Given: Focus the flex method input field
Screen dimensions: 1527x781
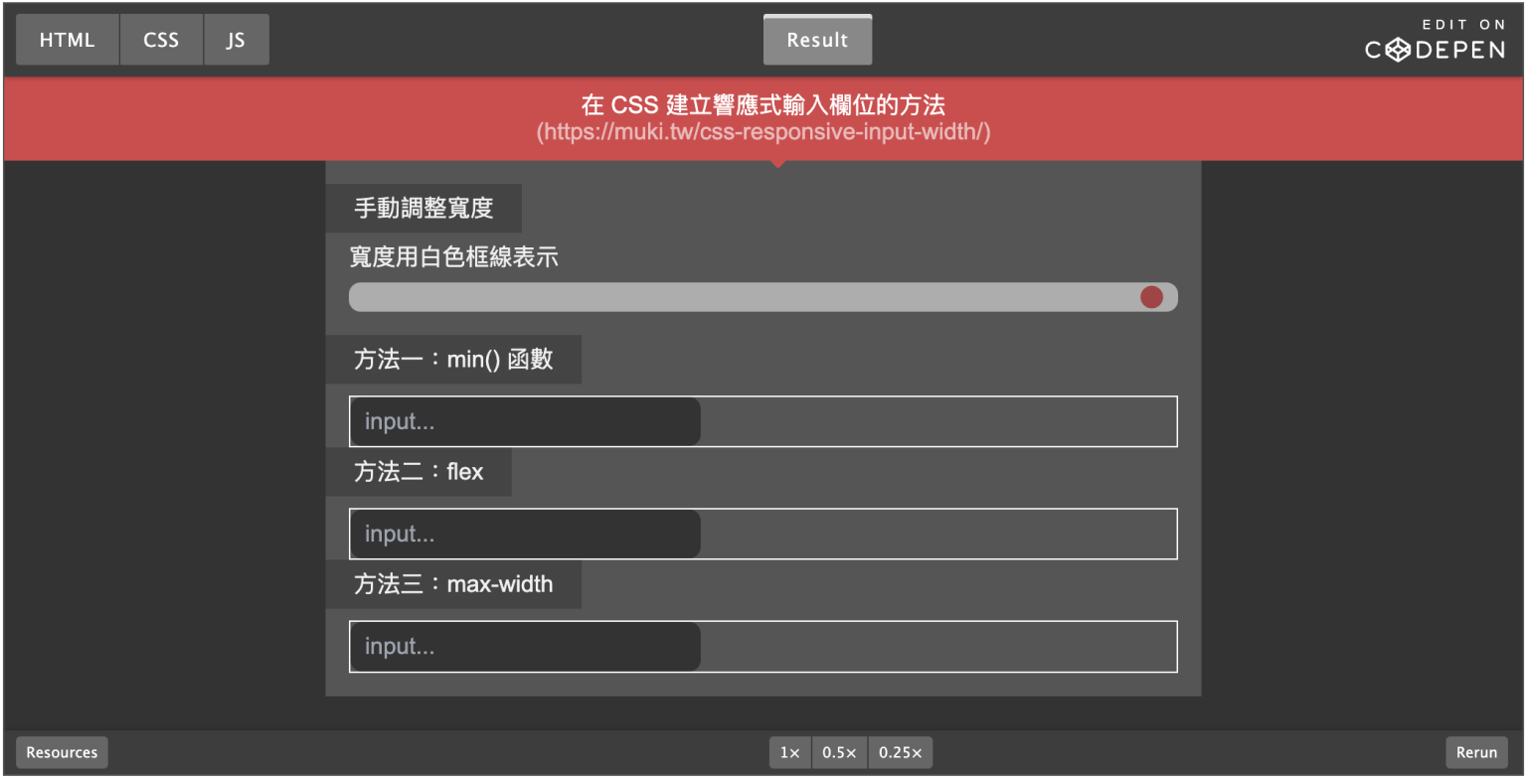Looking at the screenshot, I should 525,534.
